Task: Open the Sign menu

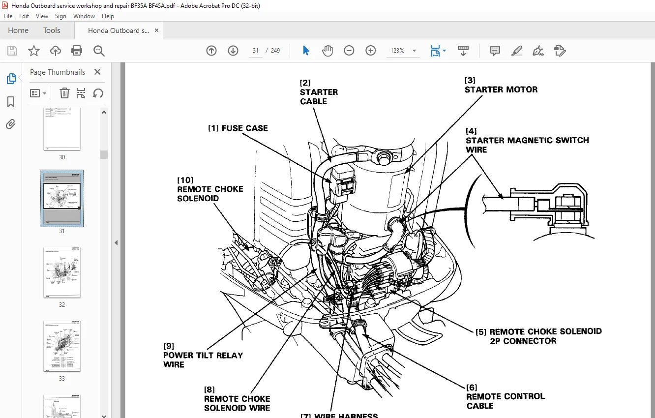Action: point(60,16)
